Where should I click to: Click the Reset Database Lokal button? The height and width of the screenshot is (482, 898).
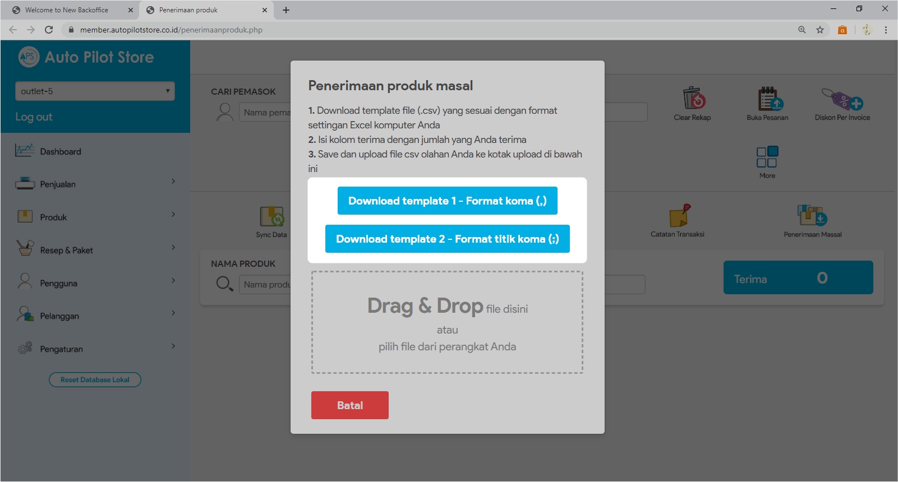(95, 379)
